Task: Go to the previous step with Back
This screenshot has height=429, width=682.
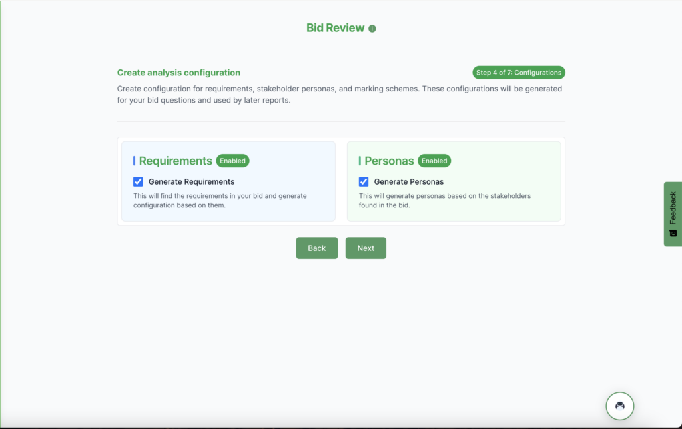Action: pyautogui.click(x=316, y=248)
